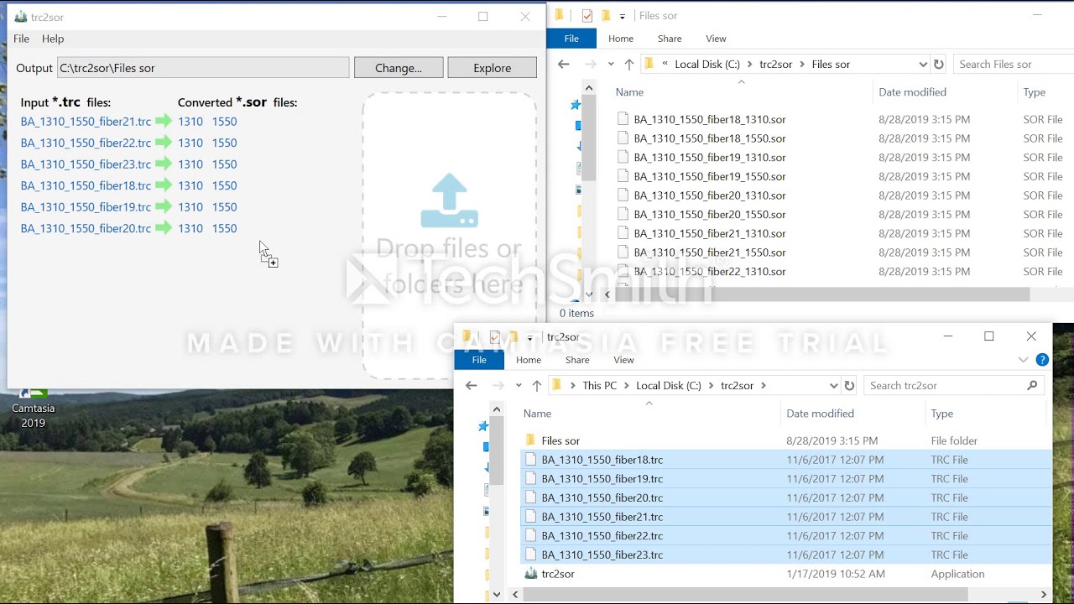Click Quick access star in Files sor sidebar
This screenshot has width=1074, height=604.
pos(576,105)
